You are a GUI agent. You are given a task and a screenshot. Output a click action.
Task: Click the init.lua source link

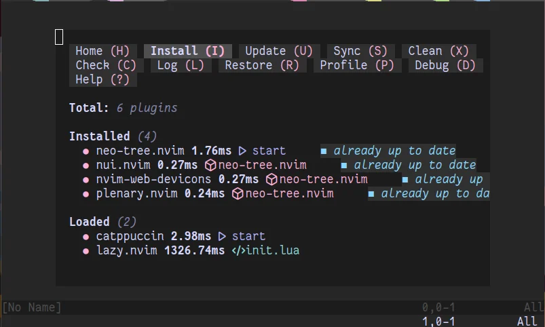click(273, 250)
